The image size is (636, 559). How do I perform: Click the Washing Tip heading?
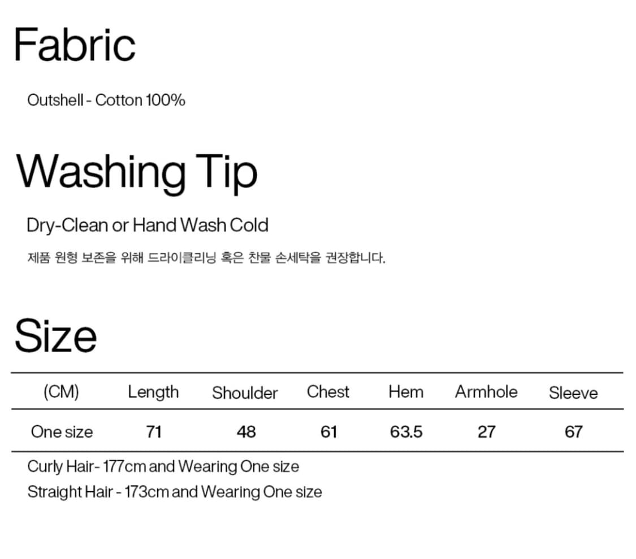point(137,172)
